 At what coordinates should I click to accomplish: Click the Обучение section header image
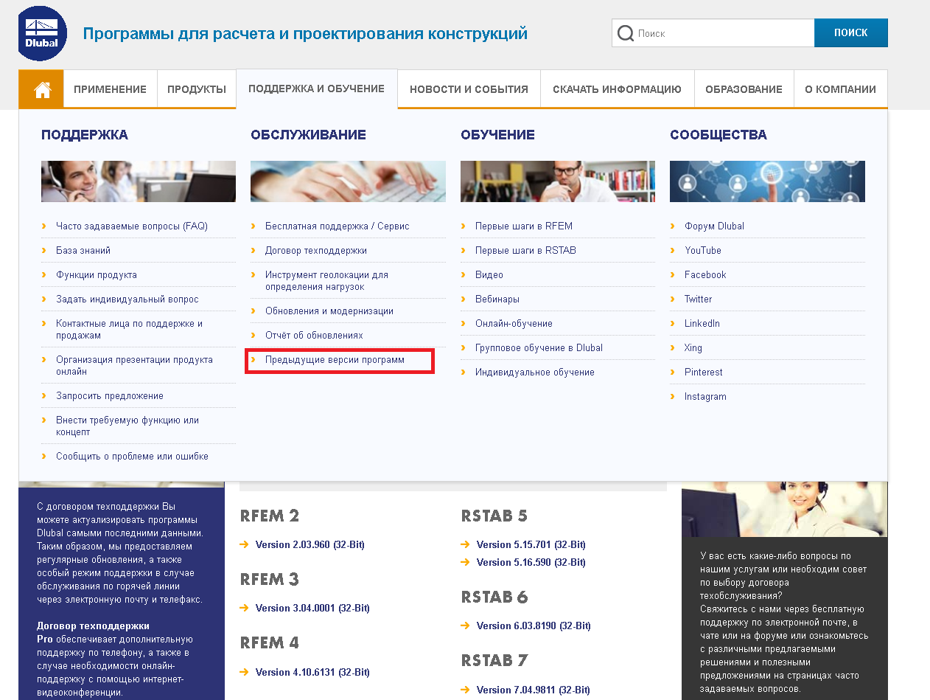click(x=557, y=181)
